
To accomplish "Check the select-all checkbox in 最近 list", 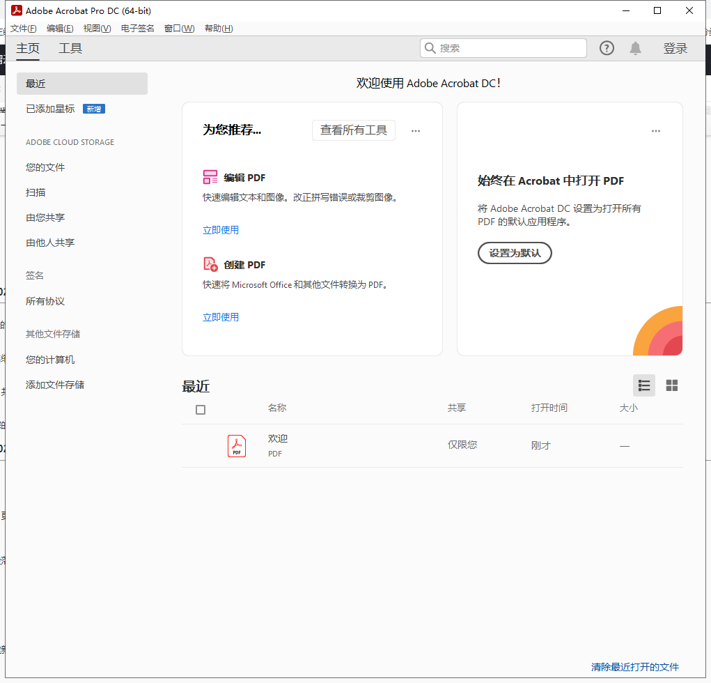I will click(x=200, y=410).
